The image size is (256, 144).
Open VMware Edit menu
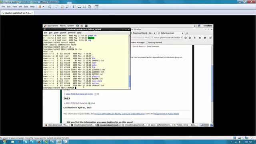tap(9, 7)
